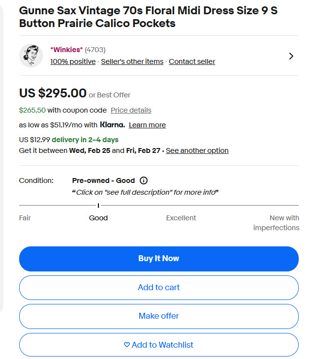The width and height of the screenshot is (310, 359).
Task: Click Learn more about Klarna
Action: pyautogui.click(x=147, y=125)
